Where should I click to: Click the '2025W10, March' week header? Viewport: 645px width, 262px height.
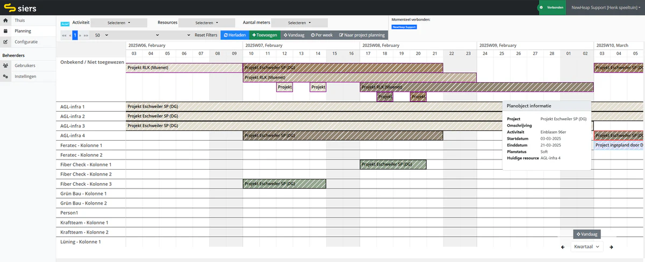(x=612, y=46)
